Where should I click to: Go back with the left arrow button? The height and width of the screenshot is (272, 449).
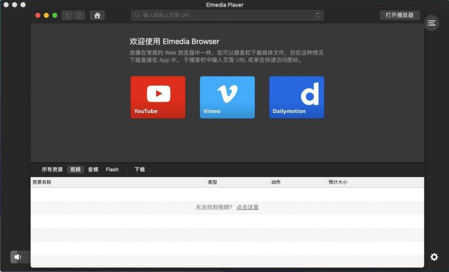pyautogui.click(x=67, y=15)
